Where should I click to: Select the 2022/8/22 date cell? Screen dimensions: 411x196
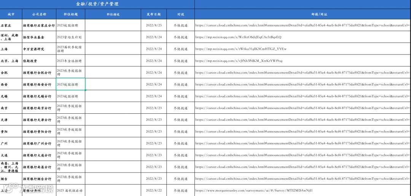[x=154, y=191]
